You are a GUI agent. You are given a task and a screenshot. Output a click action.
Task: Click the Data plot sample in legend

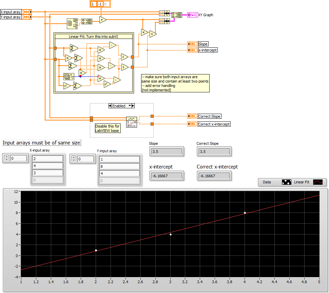pos(287,182)
